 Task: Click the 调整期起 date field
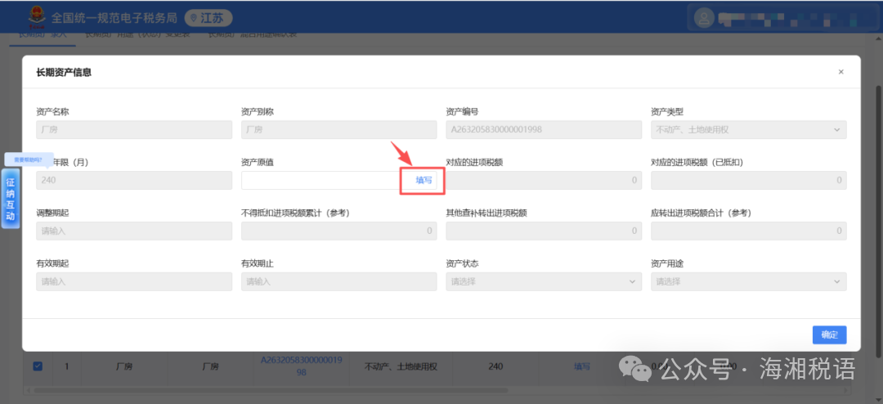[x=134, y=231]
